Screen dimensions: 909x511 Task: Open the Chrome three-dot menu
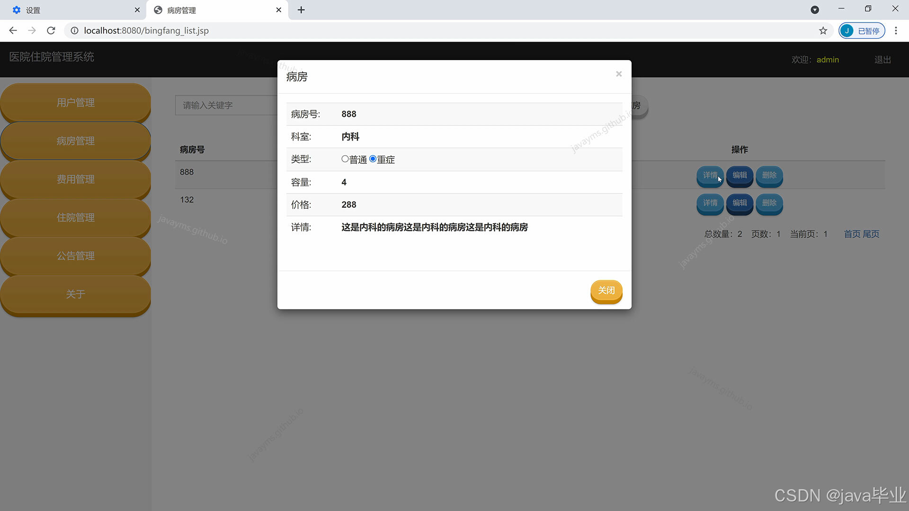coord(896,30)
